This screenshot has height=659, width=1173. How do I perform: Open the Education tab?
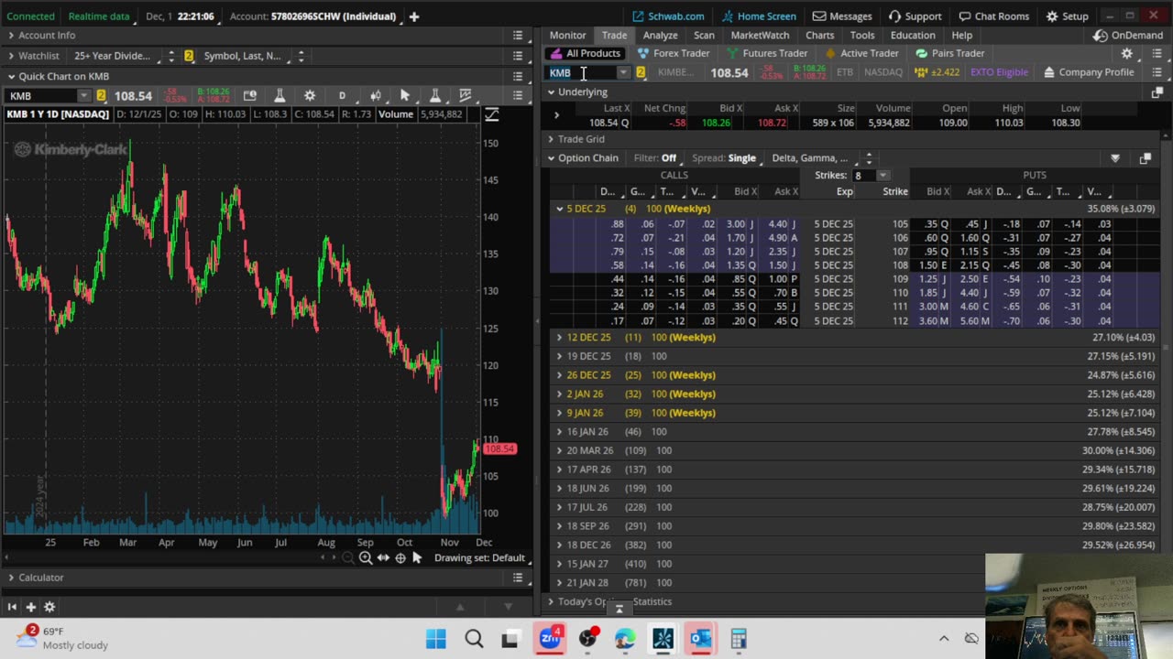coord(913,35)
